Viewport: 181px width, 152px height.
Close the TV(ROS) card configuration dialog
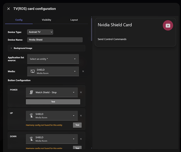(9, 9)
